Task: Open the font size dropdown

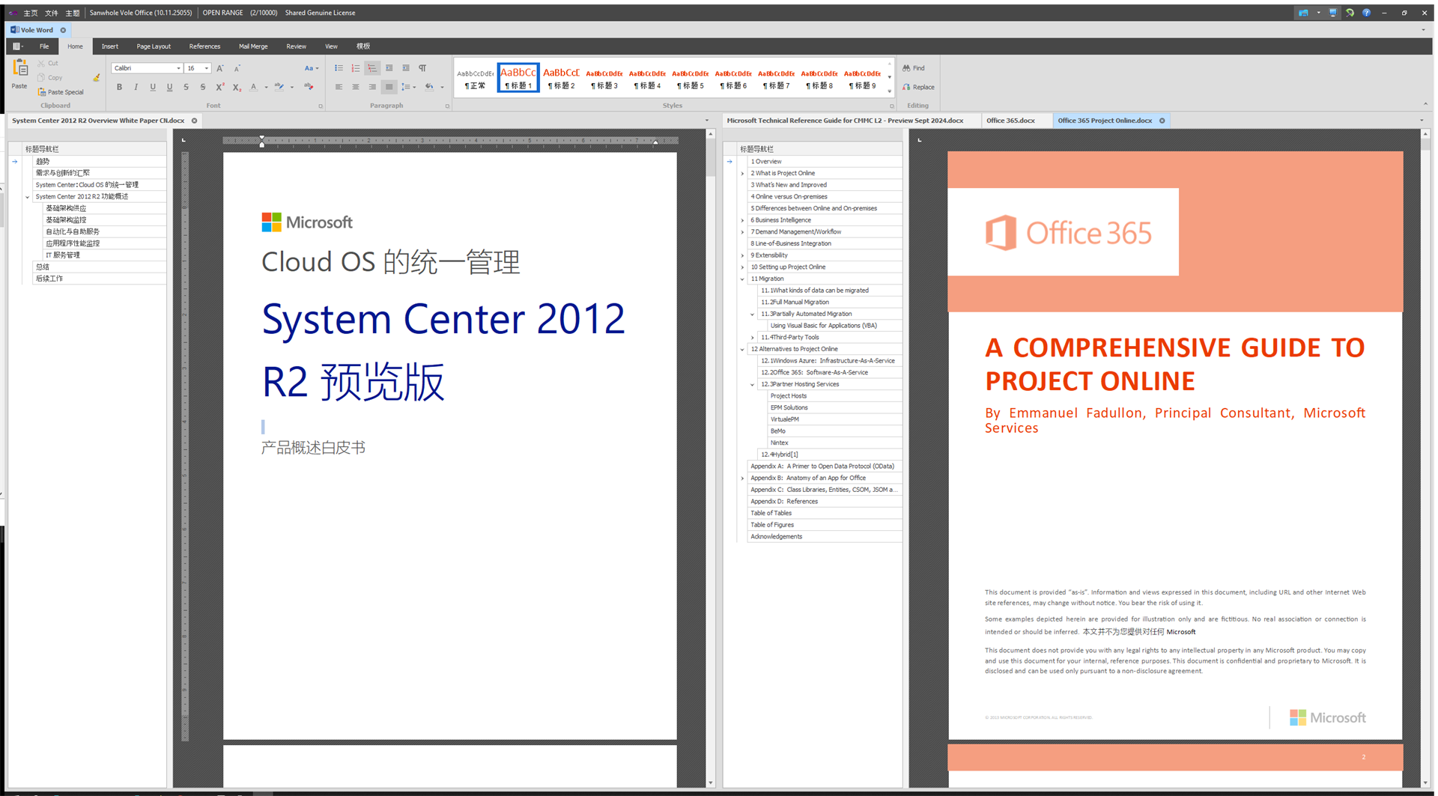Action: pyautogui.click(x=207, y=68)
